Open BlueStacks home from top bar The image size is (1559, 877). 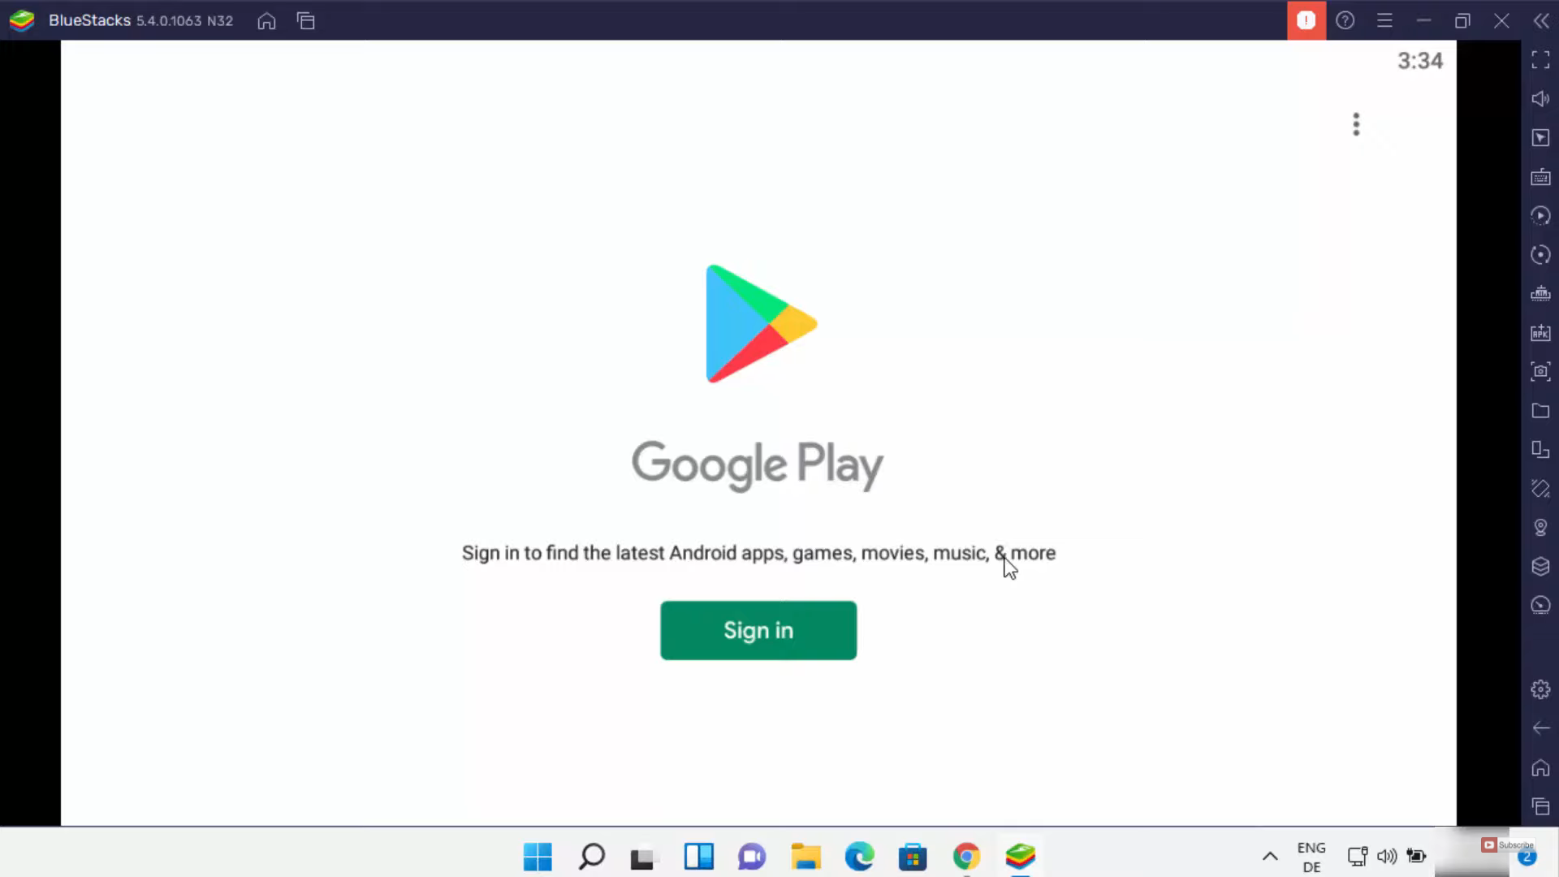[x=266, y=21]
